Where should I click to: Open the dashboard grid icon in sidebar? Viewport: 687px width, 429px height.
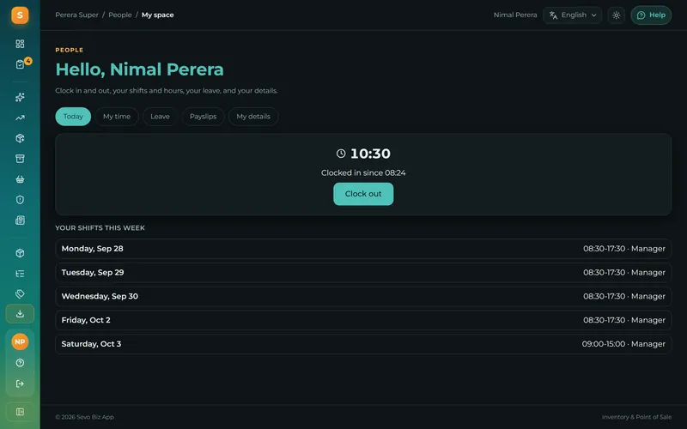(x=20, y=44)
